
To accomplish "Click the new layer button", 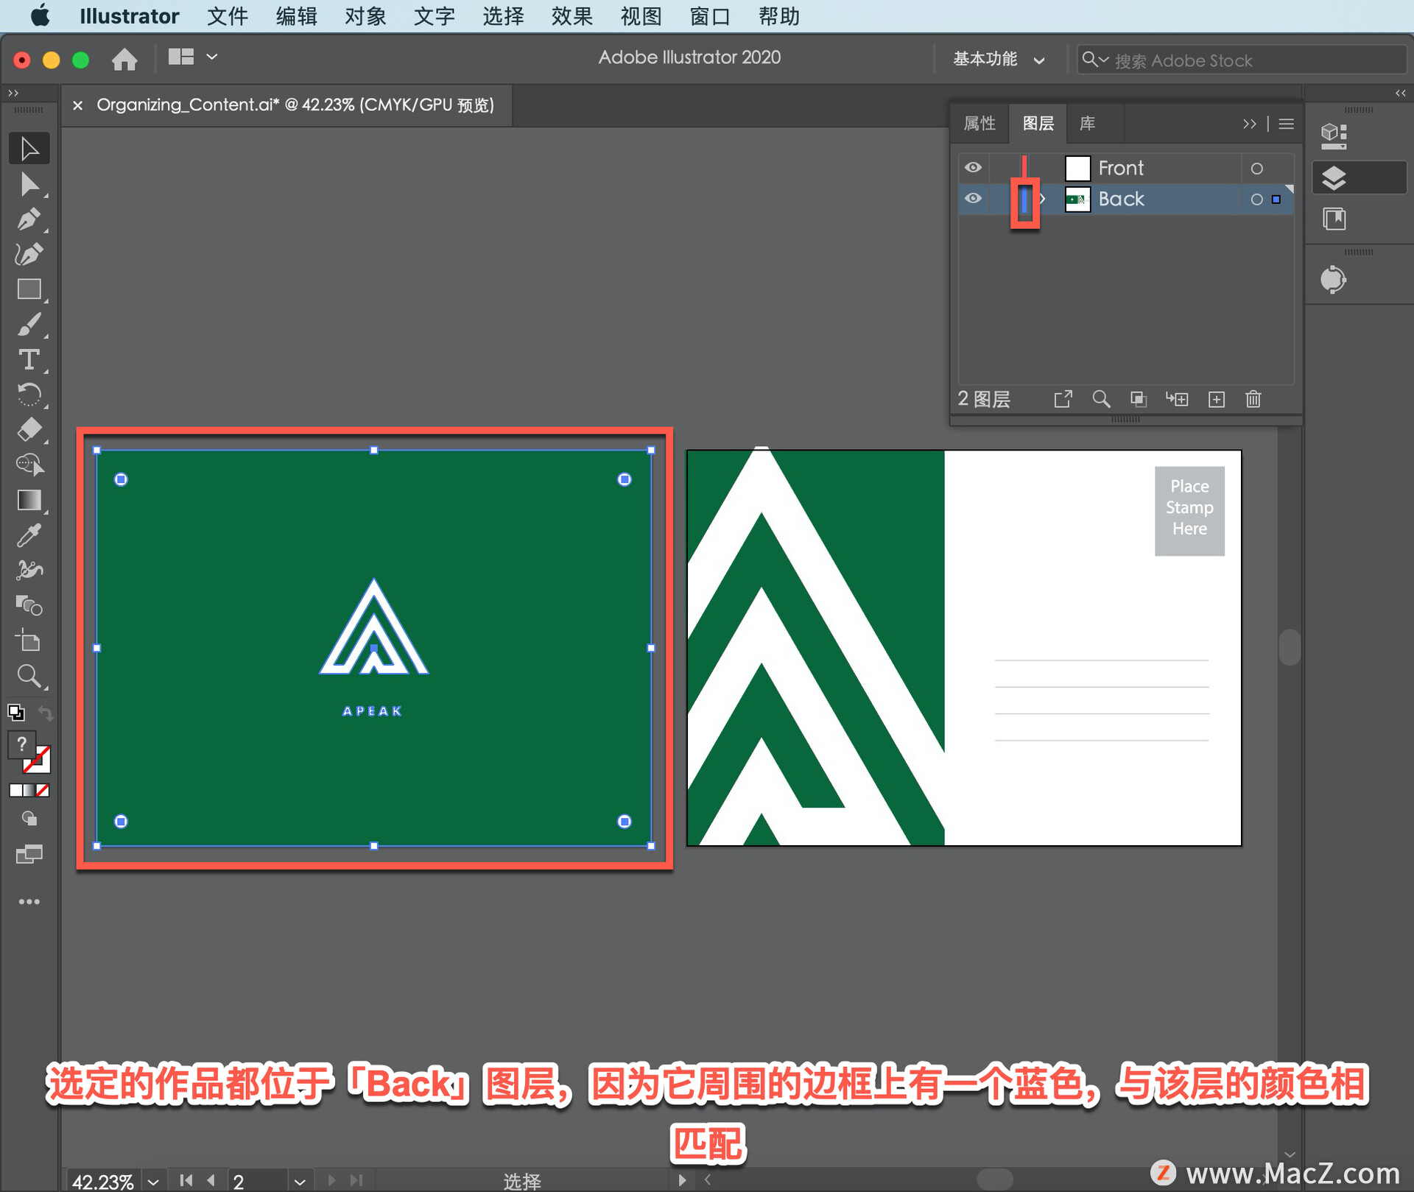I will tap(1219, 398).
